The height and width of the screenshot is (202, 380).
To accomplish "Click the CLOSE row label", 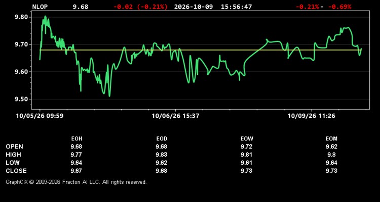I will 16,171.
